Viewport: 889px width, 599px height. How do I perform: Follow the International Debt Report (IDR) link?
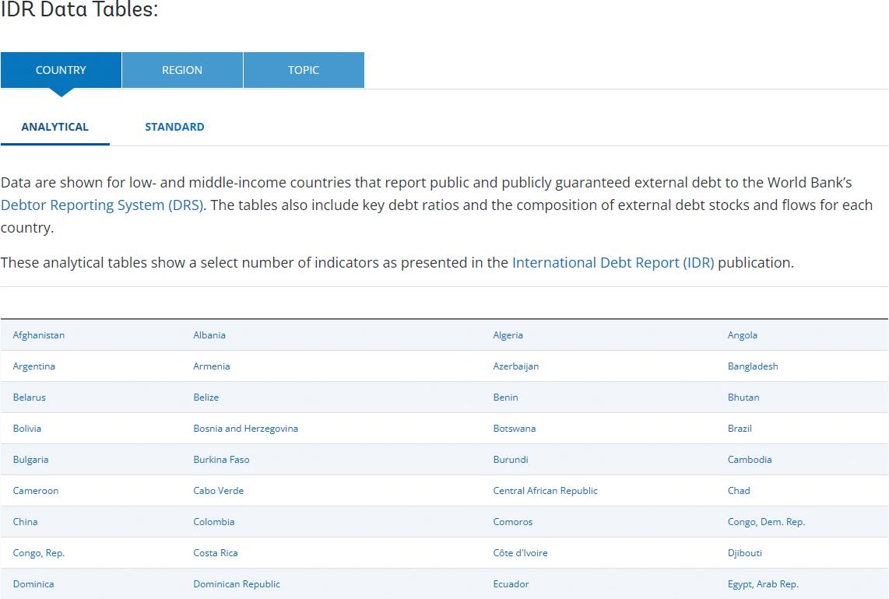(613, 262)
